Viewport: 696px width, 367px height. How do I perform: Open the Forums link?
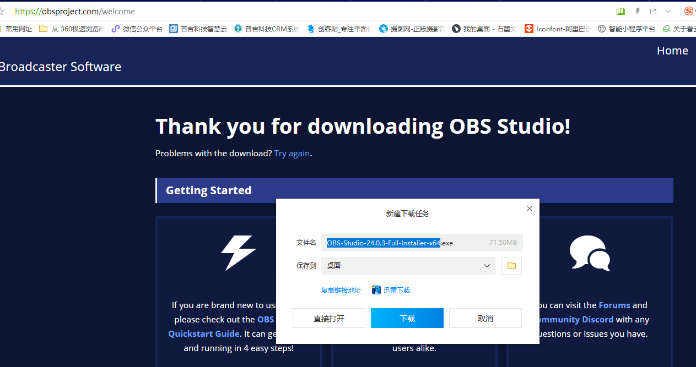point(614,305)
